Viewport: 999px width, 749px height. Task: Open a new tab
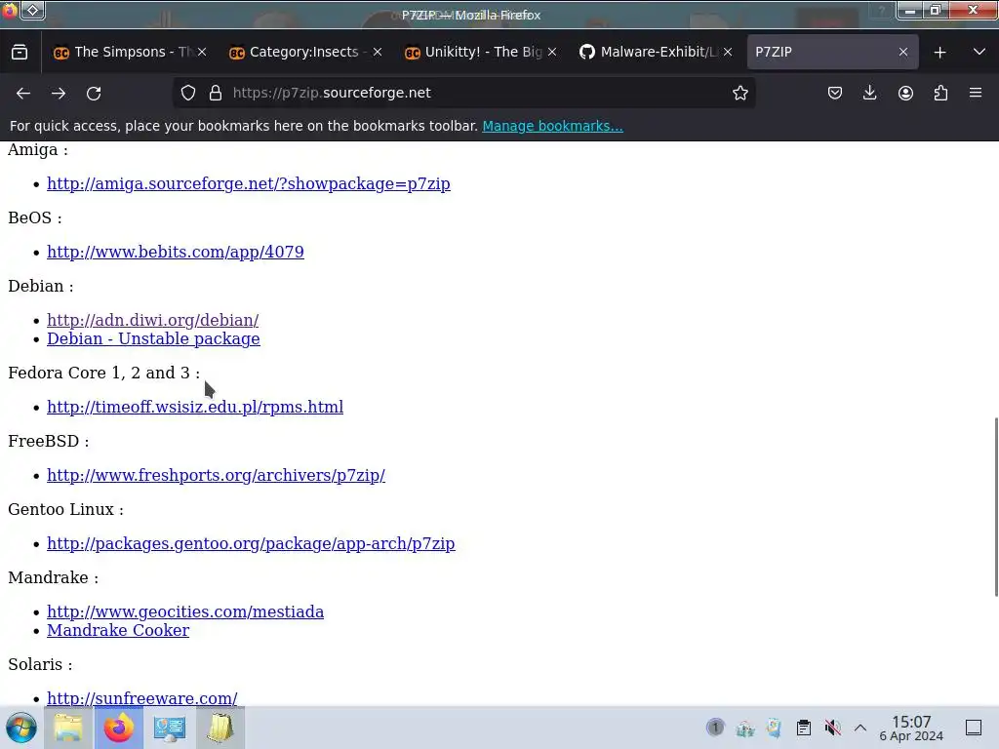point(939,53)
